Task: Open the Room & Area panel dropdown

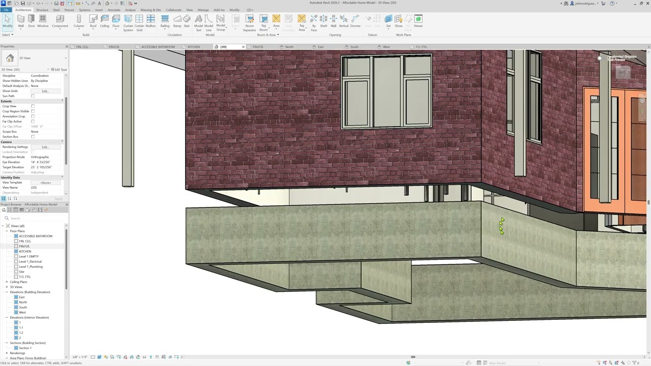Action: [x=268, y=35]
